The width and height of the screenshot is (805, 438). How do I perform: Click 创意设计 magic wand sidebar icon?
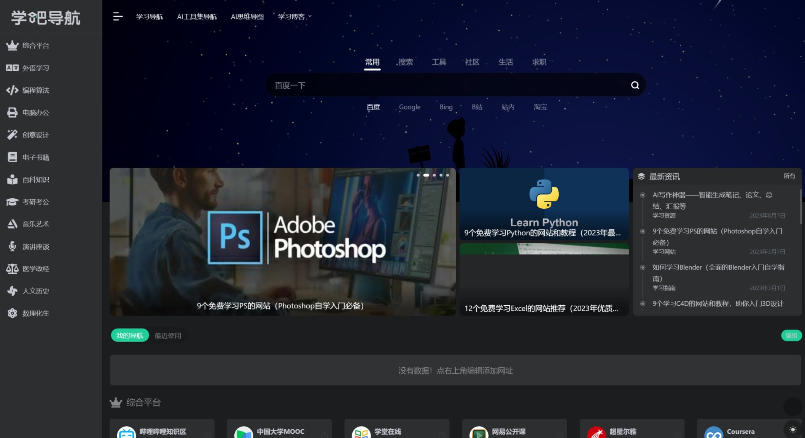[12, 135]
